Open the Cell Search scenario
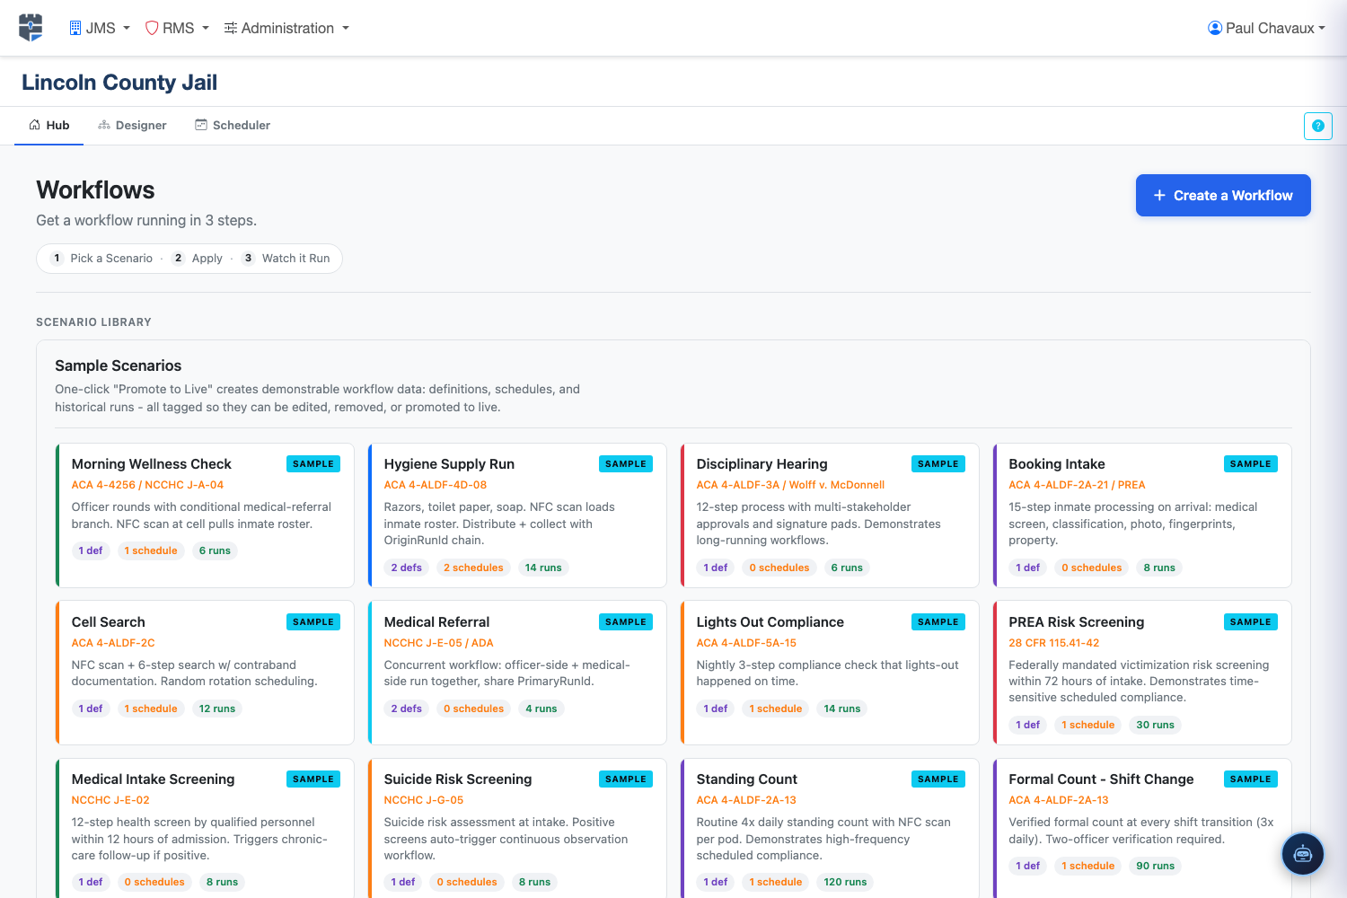 [x=205, y=673]
